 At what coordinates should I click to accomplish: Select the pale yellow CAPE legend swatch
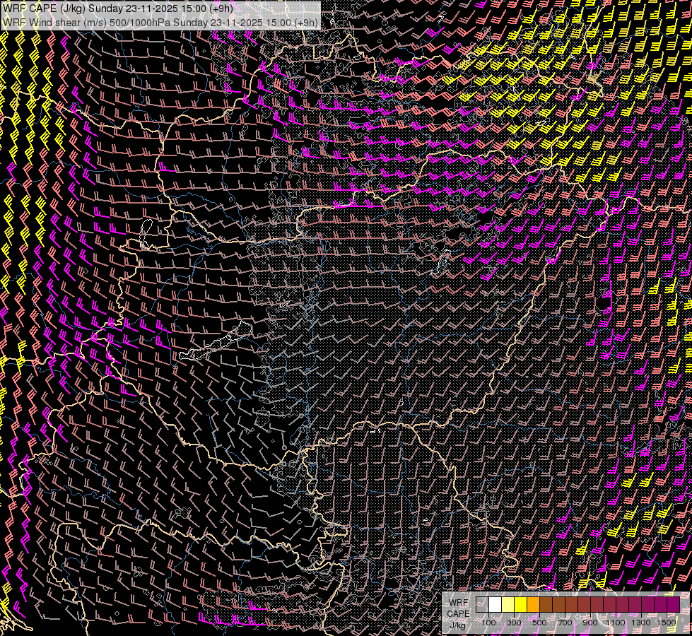(x=508, y=605)
